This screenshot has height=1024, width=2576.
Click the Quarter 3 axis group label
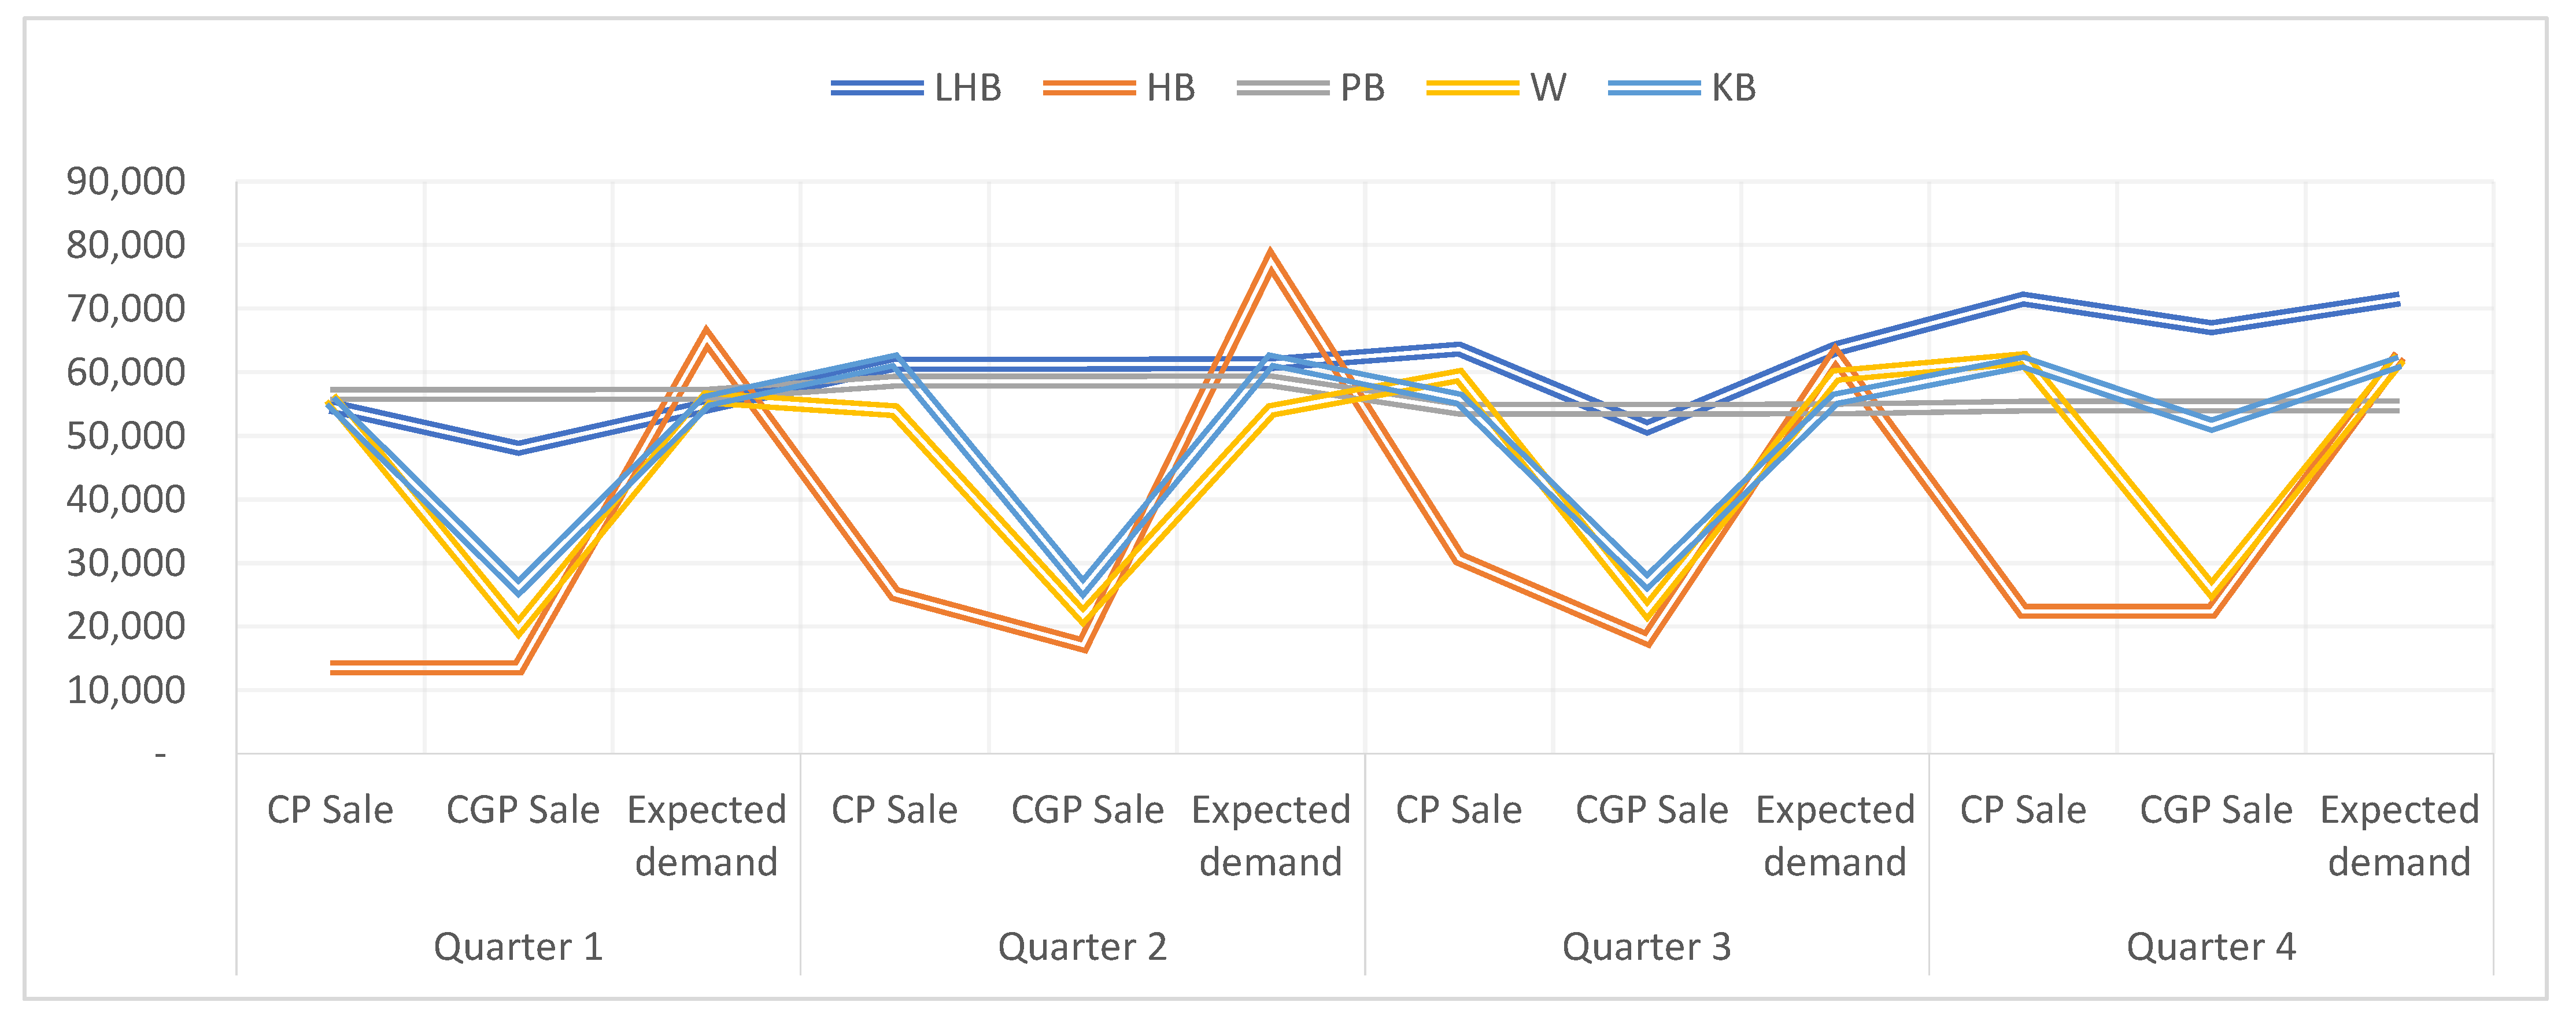point(1646,946)
